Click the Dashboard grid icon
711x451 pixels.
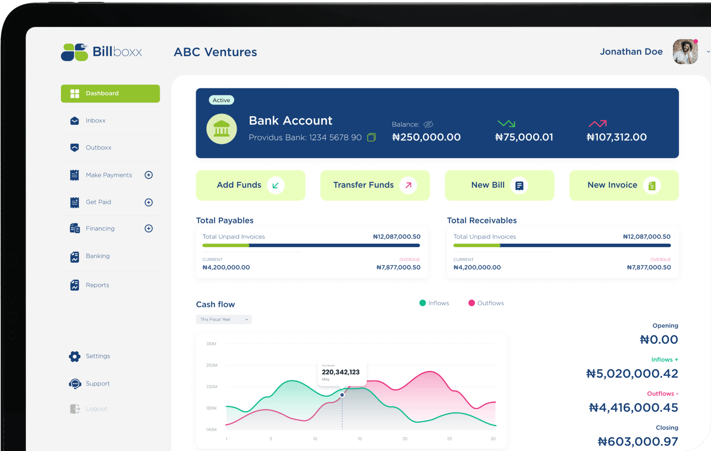pos(75,93)
